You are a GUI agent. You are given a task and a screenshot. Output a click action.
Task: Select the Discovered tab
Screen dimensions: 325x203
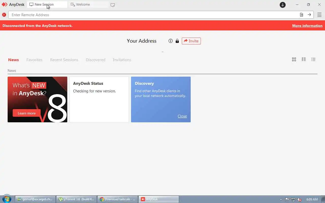[95, 60]
